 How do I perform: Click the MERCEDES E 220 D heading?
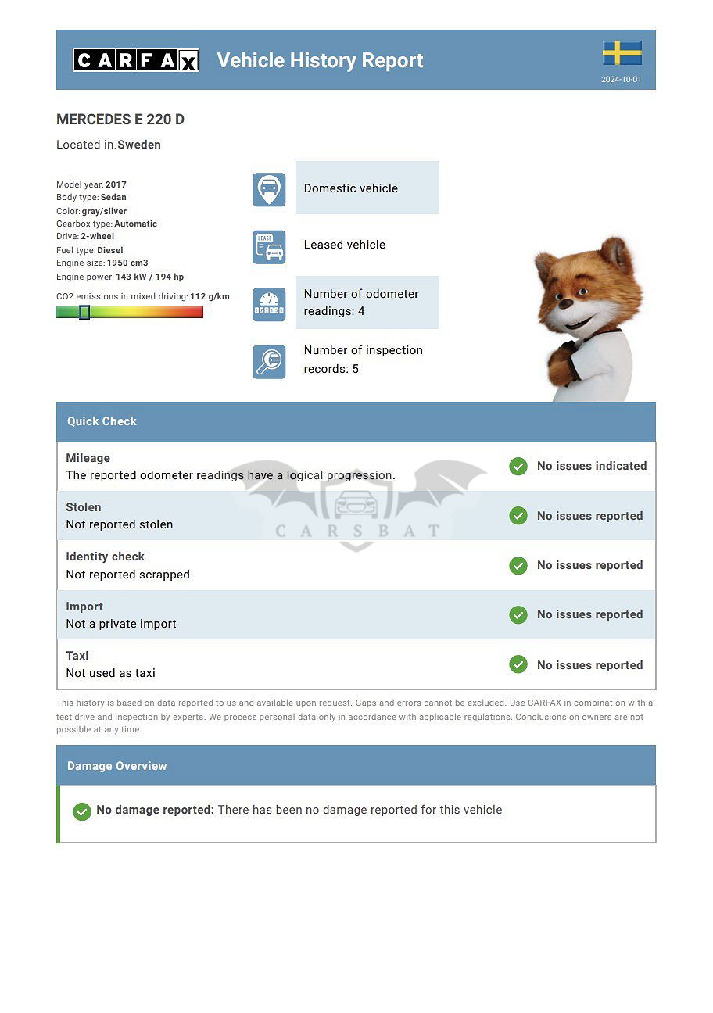(x=120, y=120)
